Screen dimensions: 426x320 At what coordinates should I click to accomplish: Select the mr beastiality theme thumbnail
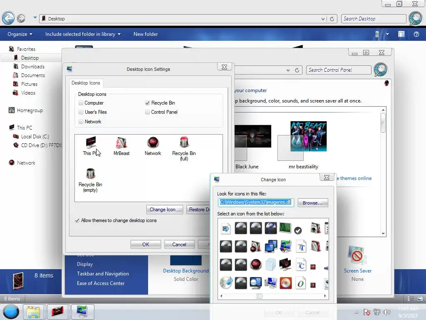click(x=308, y=136)
